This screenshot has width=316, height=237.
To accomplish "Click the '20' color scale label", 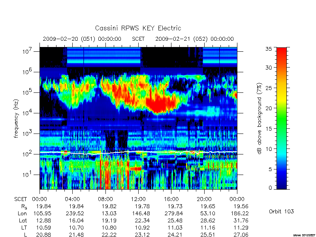I will pyautogui.click(x=269, y=108).
